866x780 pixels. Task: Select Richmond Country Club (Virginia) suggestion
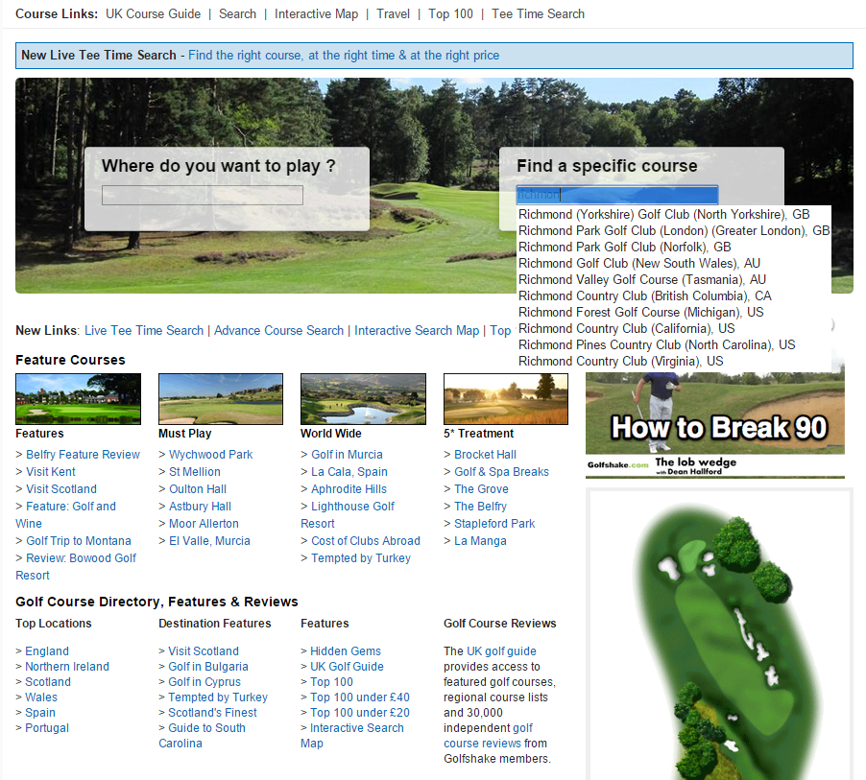click(620, 361)
